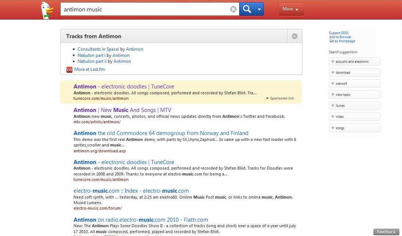402x236 pixels.
Task: Open Antimon on radio.electro-music.com Flattr result
Action: tap(141, 220)
